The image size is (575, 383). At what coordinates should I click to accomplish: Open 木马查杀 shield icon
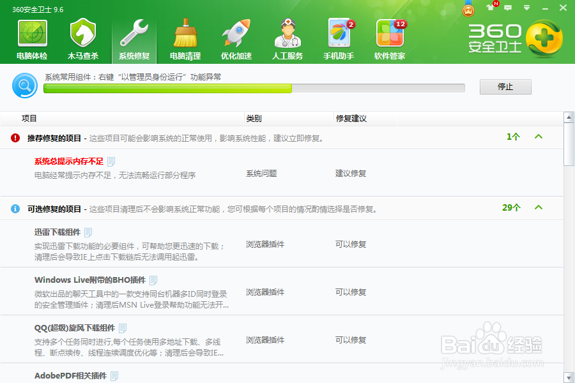click(83, 39)
